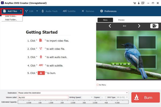This screenshot has width=161, height=107.
Task: Click the import file icon in step 1
Action: 41,40
